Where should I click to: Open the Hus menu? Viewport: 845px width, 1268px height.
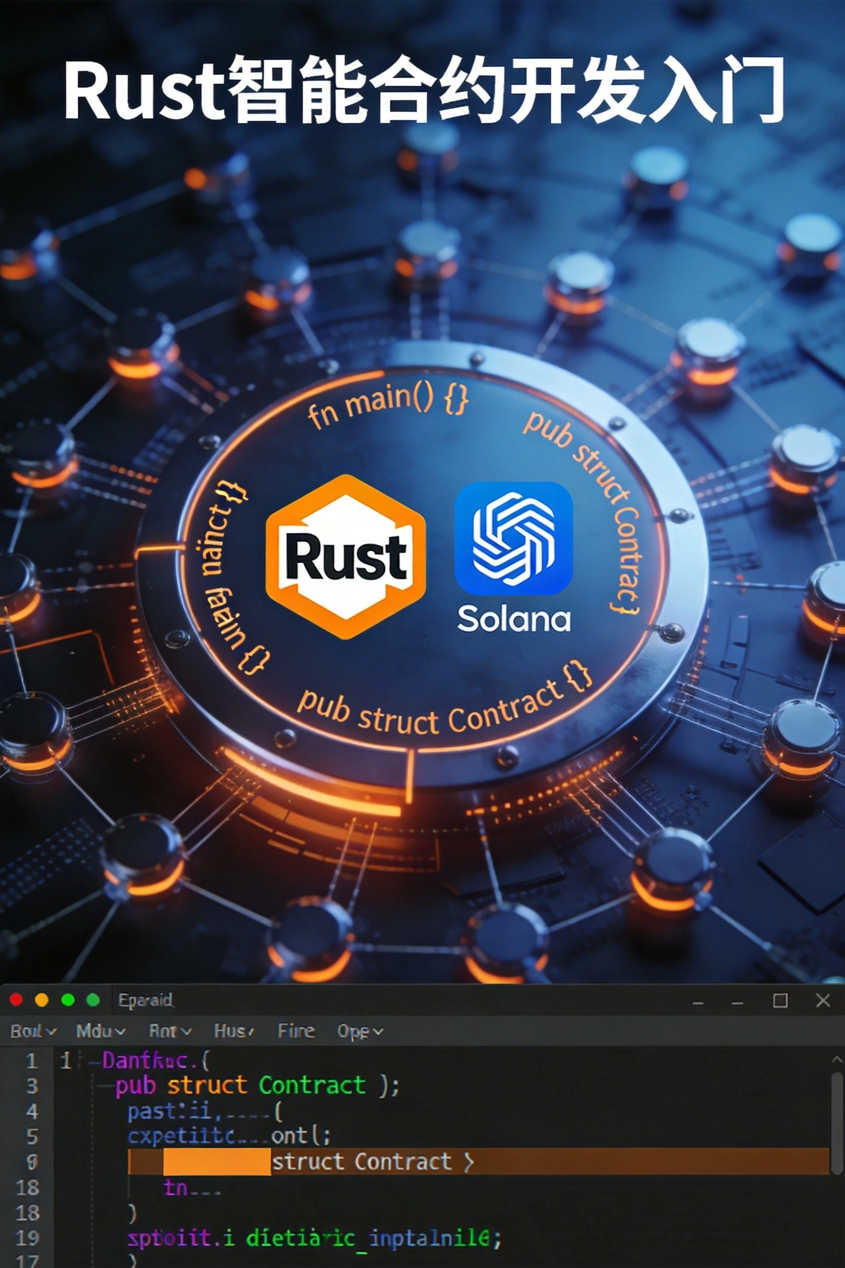pyautogui.click(x=234, y=1031)
